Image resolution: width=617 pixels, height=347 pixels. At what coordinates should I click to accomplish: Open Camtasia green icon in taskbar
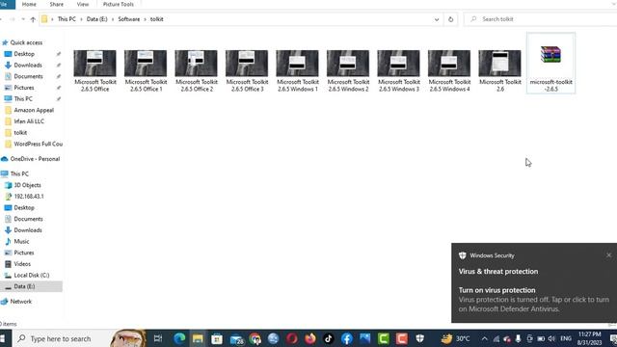384,338
